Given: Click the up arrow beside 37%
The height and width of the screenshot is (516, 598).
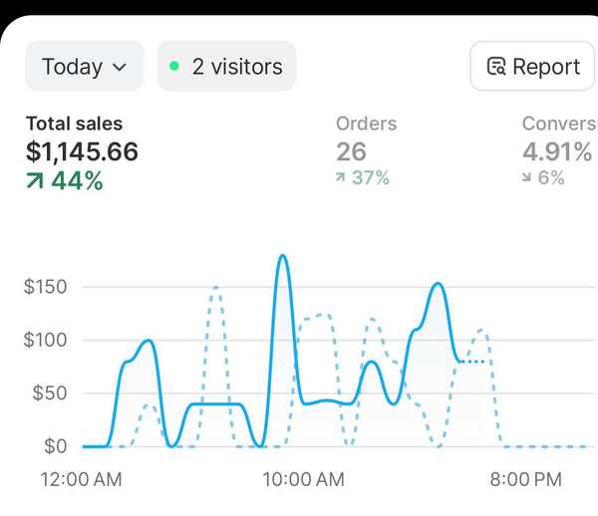Looking at the screenshot, I should [x=341, y=178].
